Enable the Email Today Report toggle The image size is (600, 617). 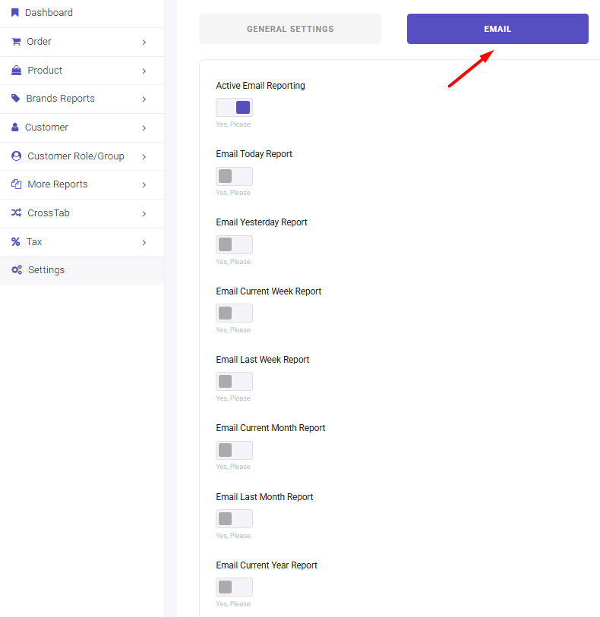(x=234, y=176)
